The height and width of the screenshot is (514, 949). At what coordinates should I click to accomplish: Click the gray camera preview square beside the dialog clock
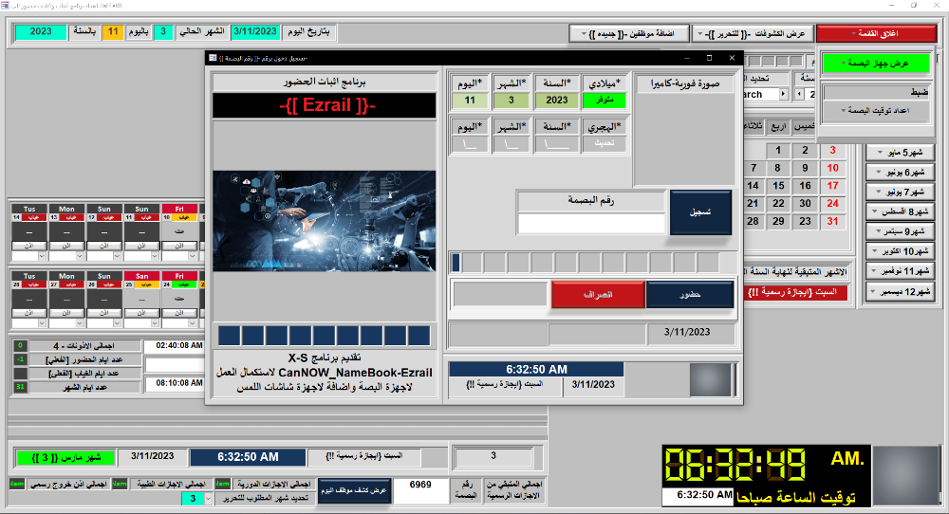pos(711,379)
